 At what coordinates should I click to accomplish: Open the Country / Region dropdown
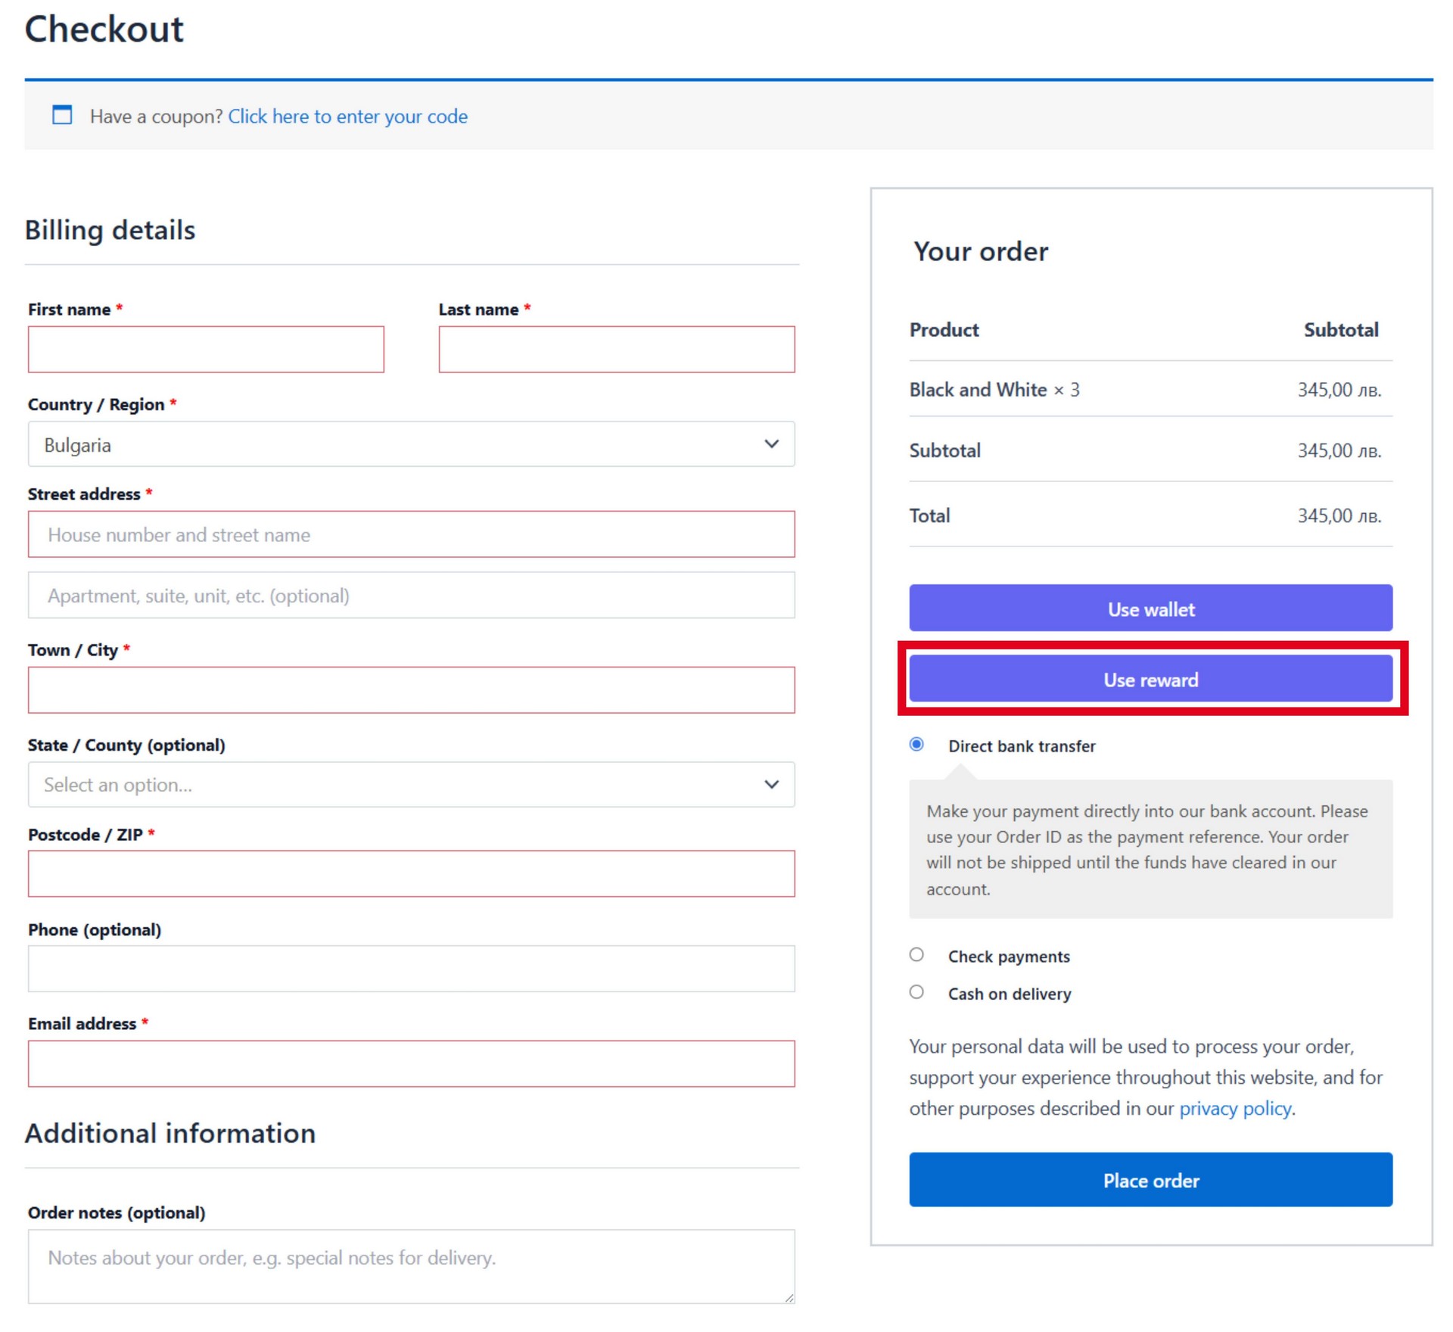[394, 445]
